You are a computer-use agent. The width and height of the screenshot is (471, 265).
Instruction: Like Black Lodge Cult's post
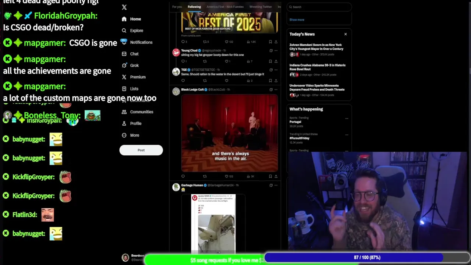[227, 176]
